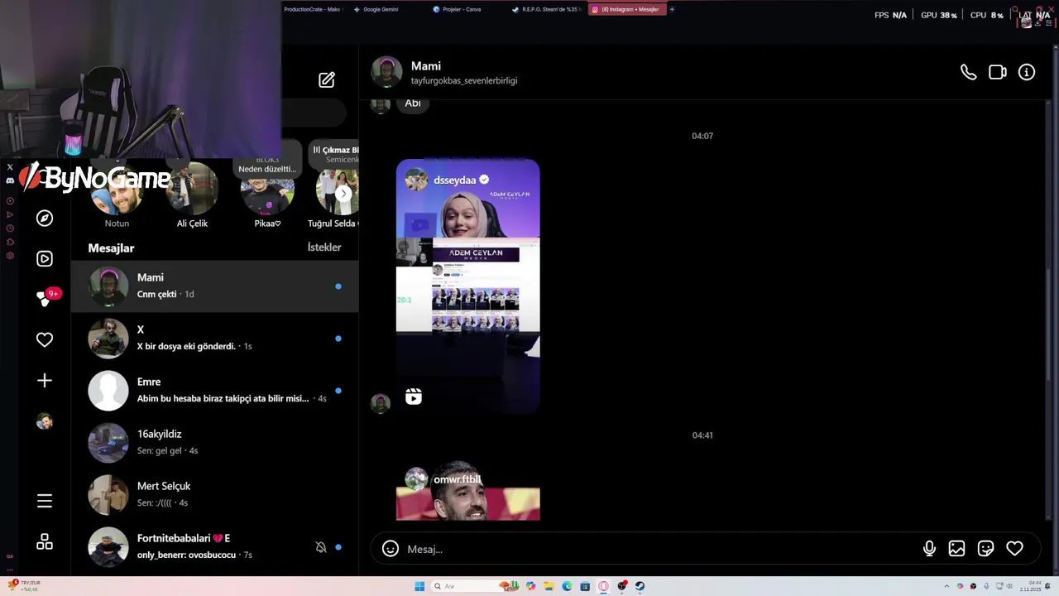1059x596 pixels.
Task: Open Messages icon with 9+ badge
Action: [x=46, y=298]
